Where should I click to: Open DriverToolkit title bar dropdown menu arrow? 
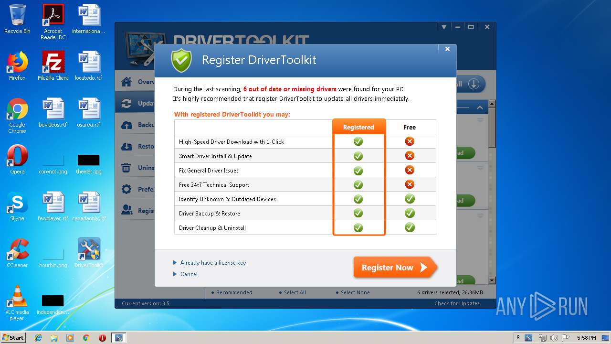click(444, 27)
